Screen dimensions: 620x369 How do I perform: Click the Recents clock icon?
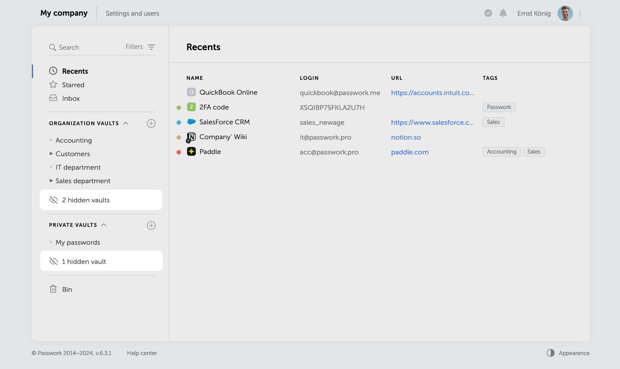[x=53, y=71]
